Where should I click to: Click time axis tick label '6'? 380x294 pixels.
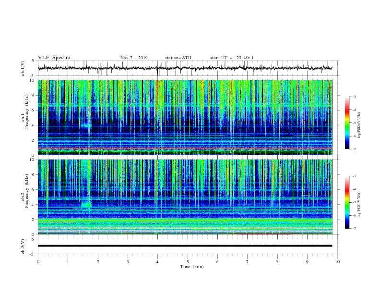(x=217, y=262)
